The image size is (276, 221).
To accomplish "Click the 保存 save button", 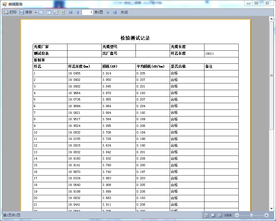I will pos(26,12).
